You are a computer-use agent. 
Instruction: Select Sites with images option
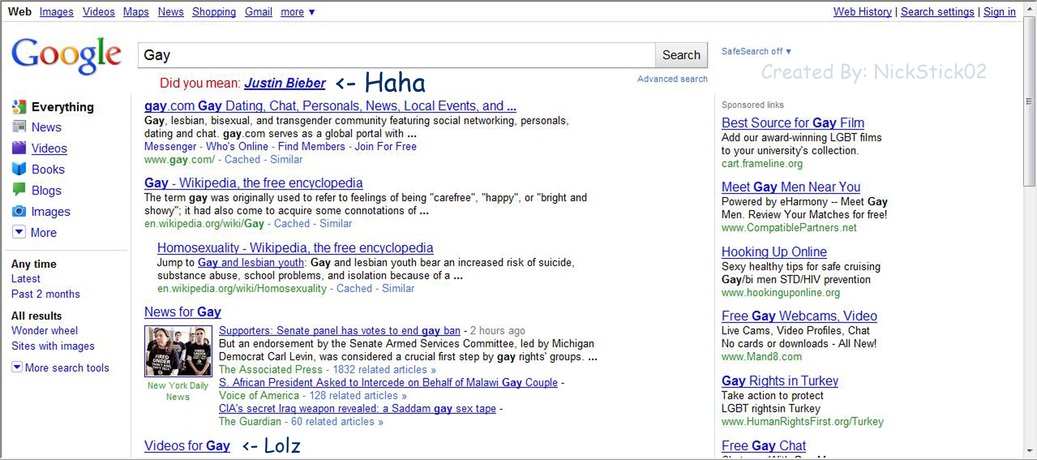click(53, 346)
